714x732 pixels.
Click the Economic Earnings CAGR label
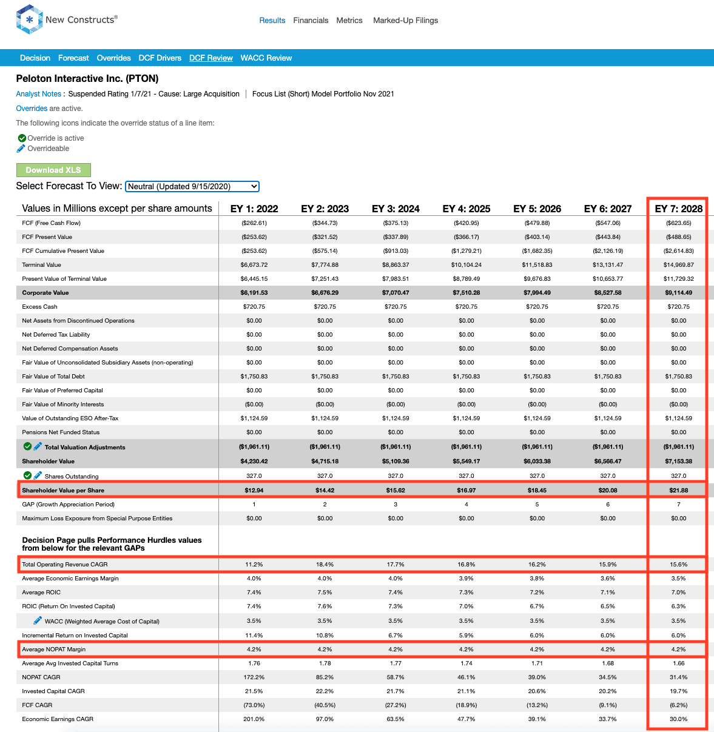(58, 719)
